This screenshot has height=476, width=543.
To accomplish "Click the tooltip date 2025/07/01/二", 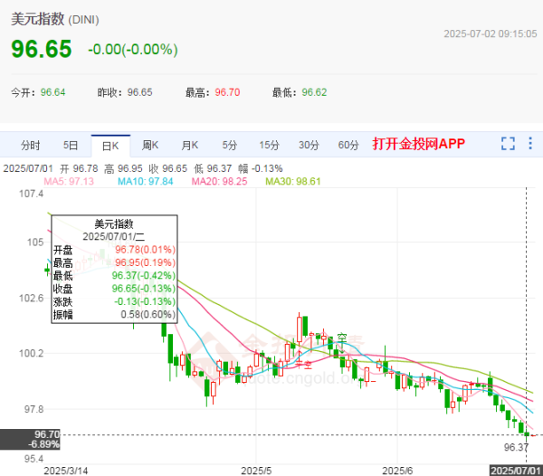I will [114, 237].
